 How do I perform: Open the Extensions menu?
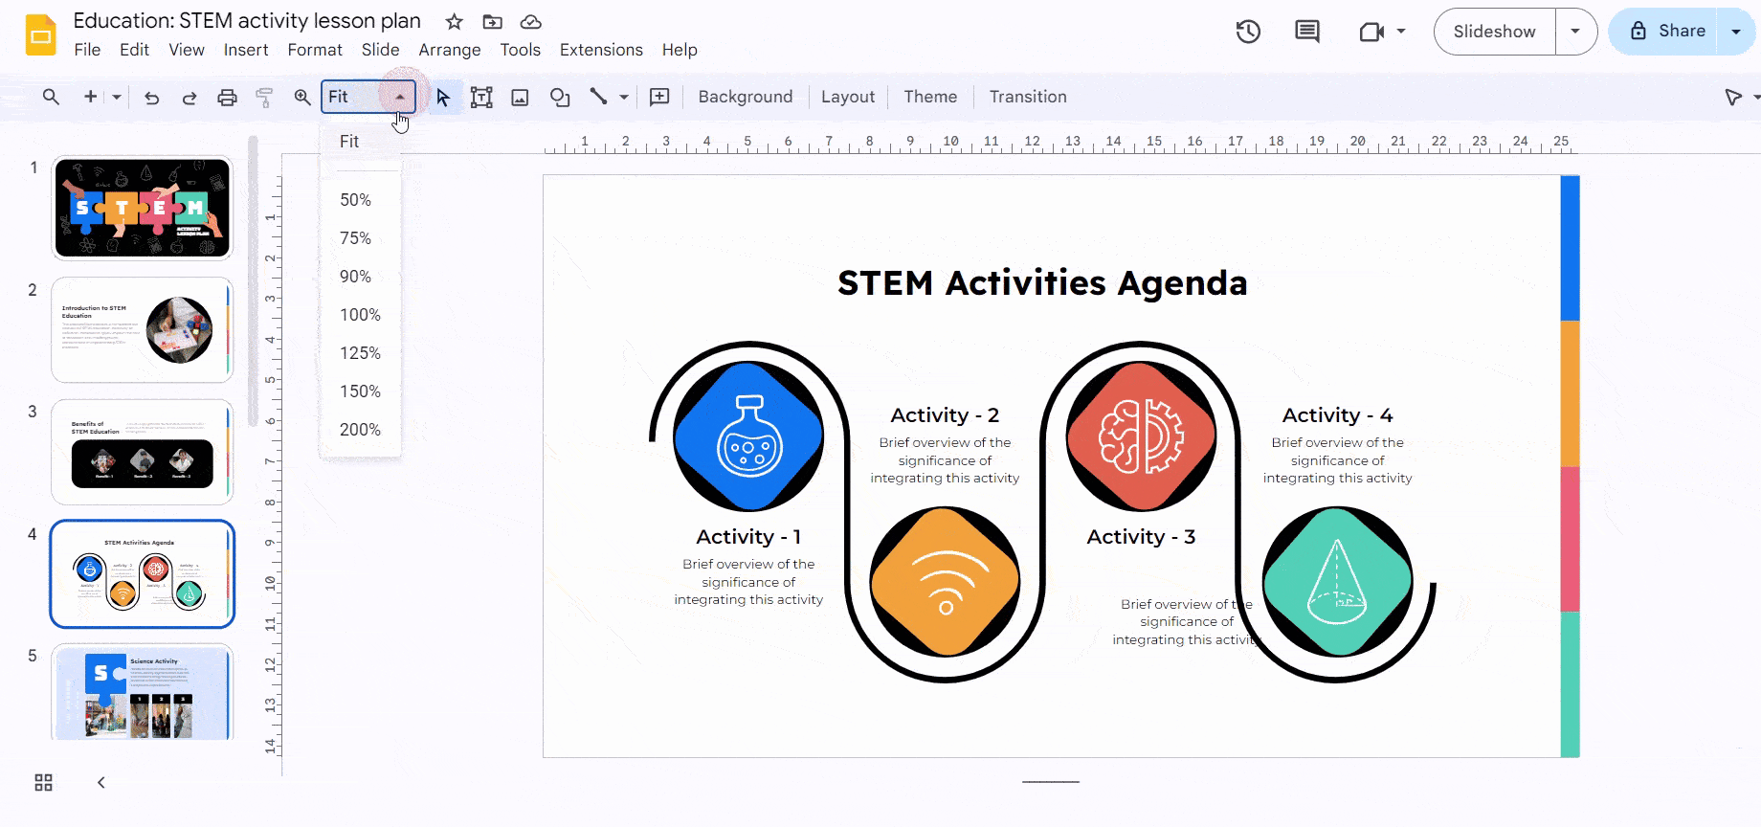tap(601, 50)
